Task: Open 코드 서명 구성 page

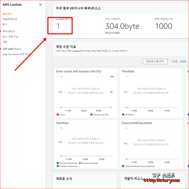Action: (x=10, y=37)
